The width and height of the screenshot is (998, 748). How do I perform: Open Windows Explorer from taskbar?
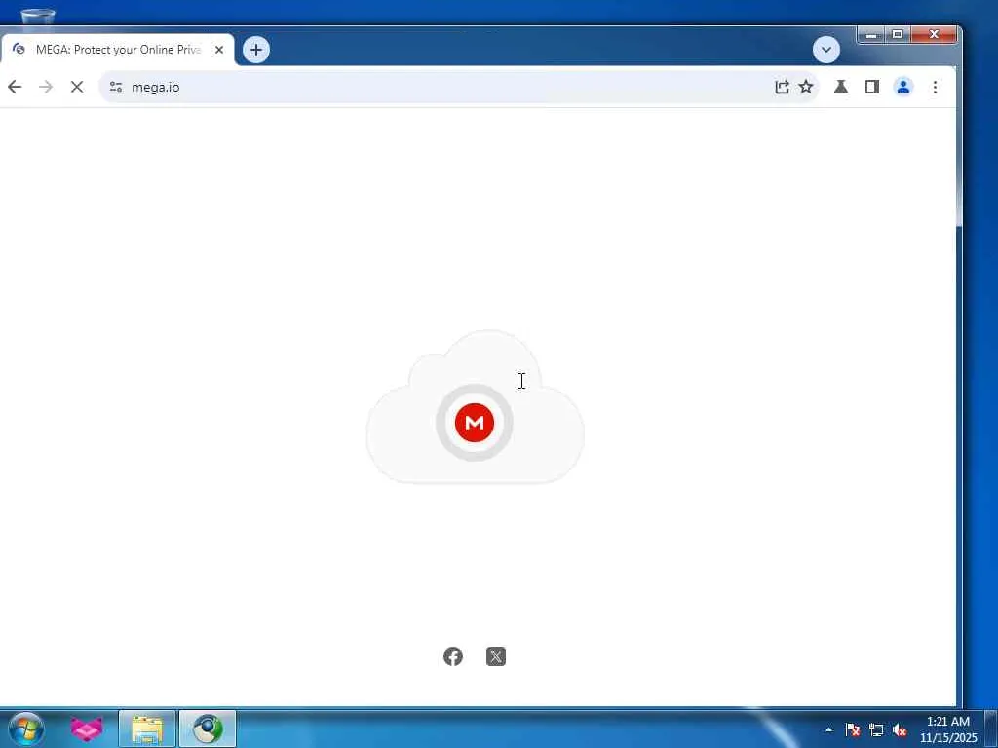click(147, 729)
